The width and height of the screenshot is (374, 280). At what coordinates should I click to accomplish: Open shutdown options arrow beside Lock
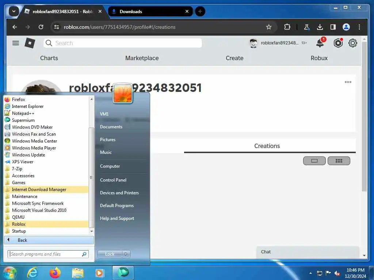[126, 254]
